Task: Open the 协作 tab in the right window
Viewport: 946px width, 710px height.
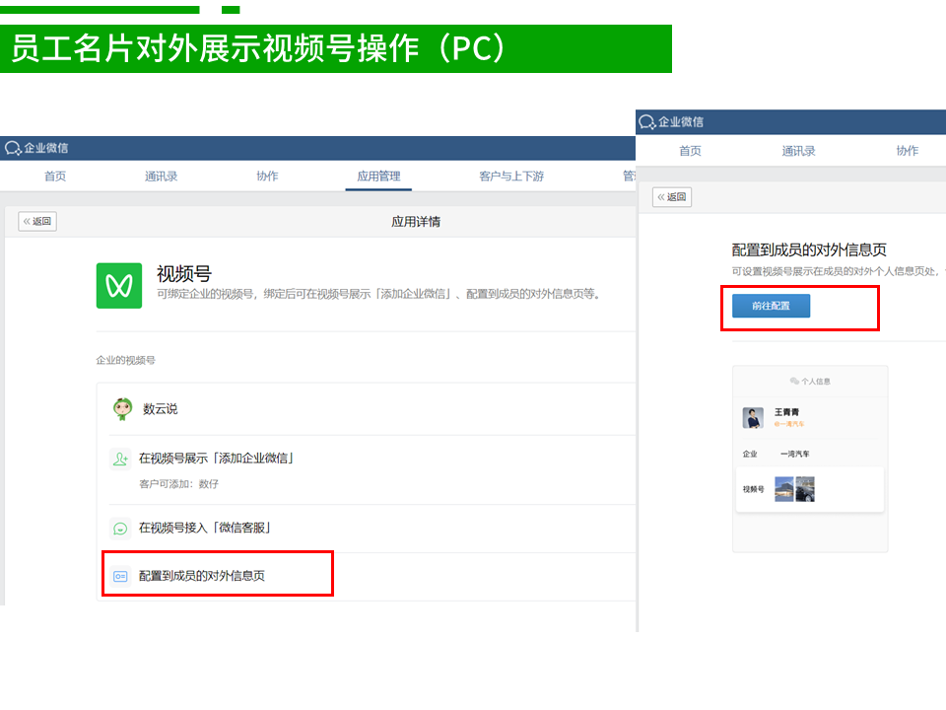Action: [908, 151]
